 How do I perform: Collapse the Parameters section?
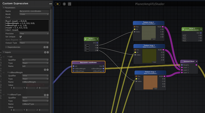(x=4, y=8)
